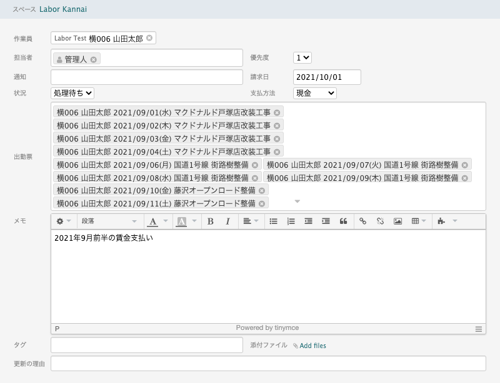Toggle italic formatting in memo editor

click(x=227, y=221)
